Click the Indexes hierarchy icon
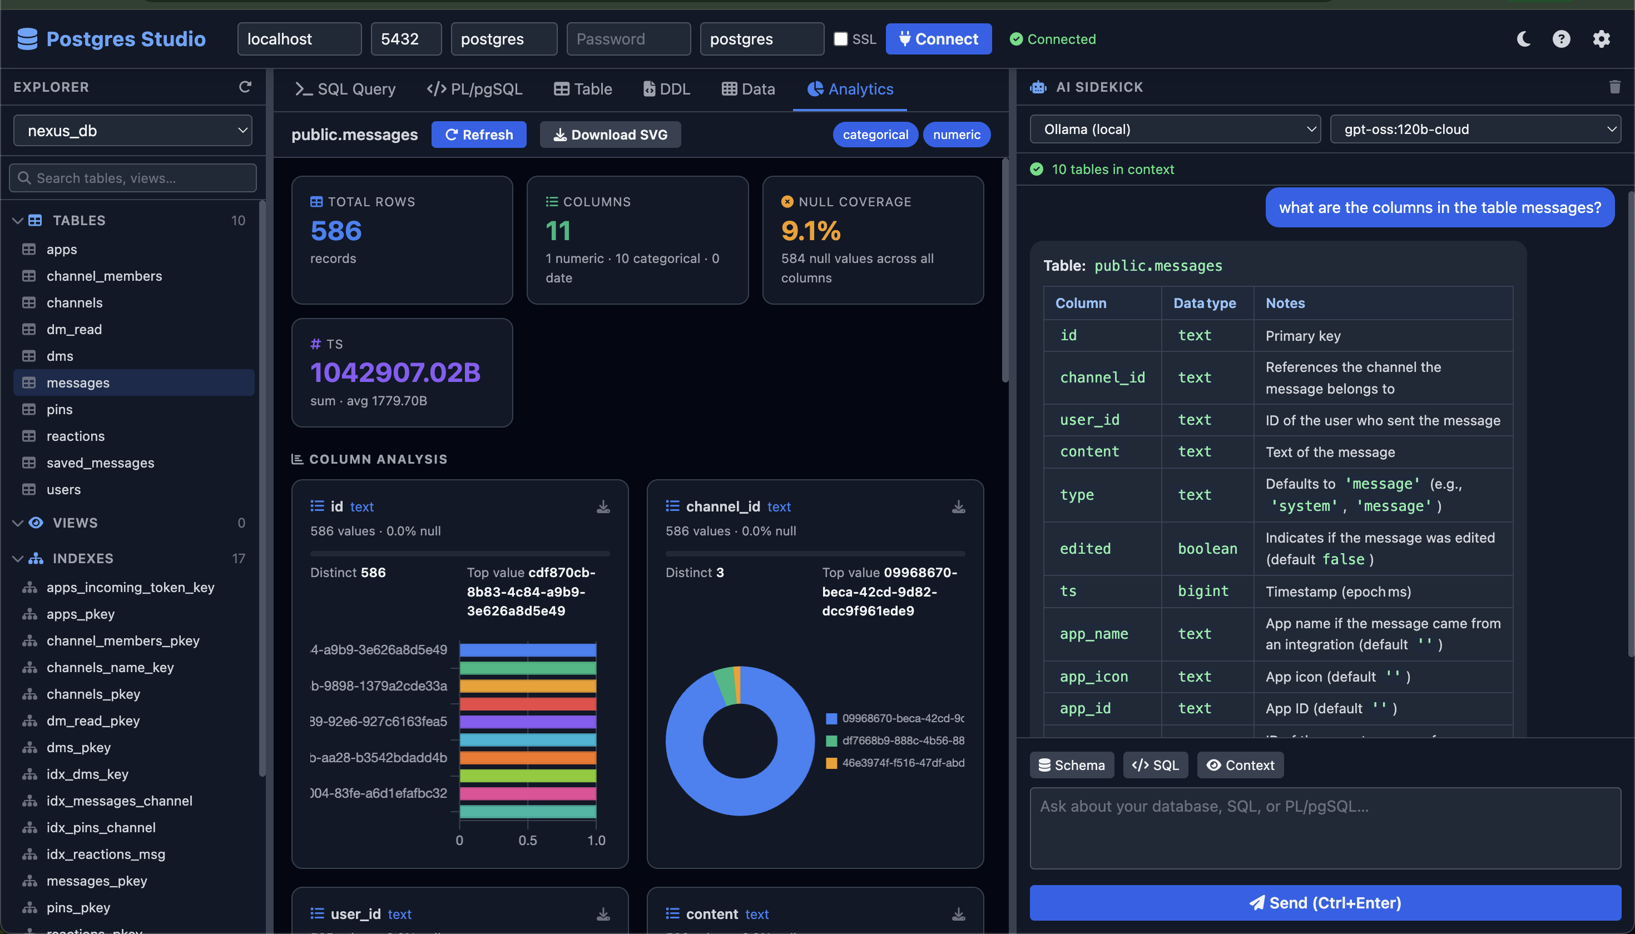Viewport: 1635px width, 934px height. click(36, 558)
